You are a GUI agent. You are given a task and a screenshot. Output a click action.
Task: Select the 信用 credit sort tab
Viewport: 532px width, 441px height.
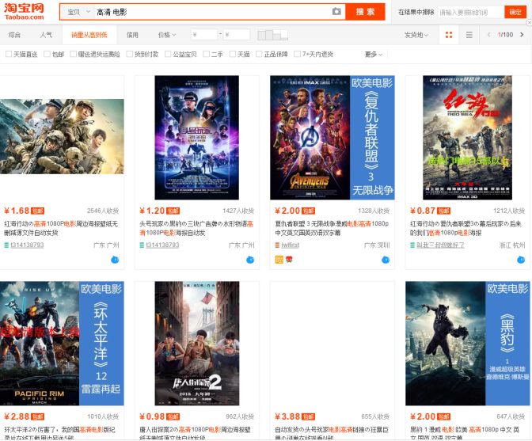pyautogui.click(x=132, y=35)
